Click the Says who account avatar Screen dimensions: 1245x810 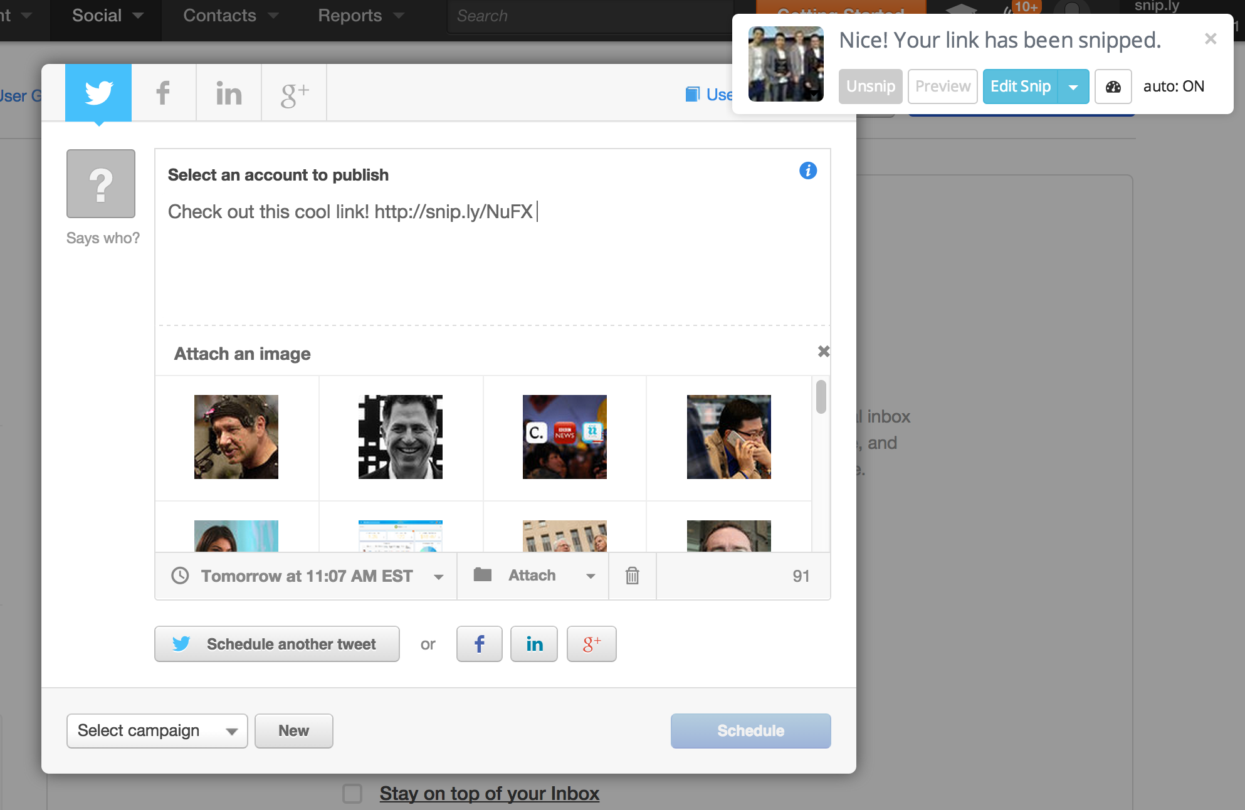pyautogui.click(x=101, y=184)
